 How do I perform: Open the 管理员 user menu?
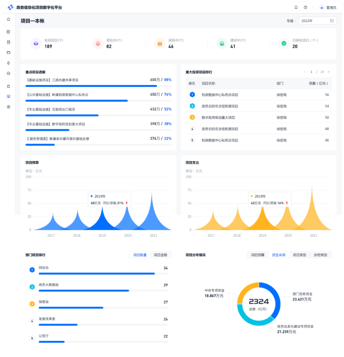(328, 7)
